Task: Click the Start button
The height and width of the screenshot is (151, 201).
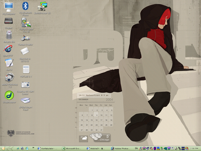Action: 7,149
